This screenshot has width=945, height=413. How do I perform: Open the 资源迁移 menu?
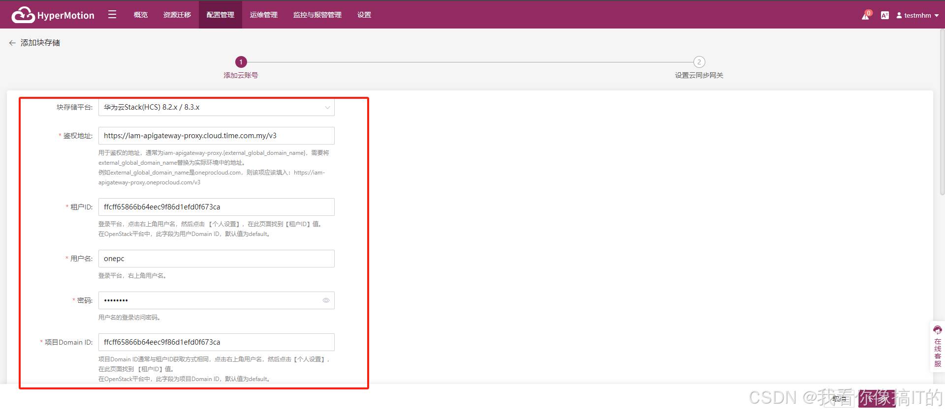[x=177, y=15]
